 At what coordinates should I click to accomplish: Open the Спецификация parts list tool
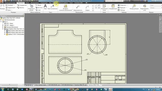(x=113, y=7)
